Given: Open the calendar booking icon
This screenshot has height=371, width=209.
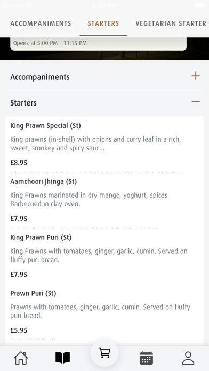Looking at the screenshot, I should pos(146,358).
